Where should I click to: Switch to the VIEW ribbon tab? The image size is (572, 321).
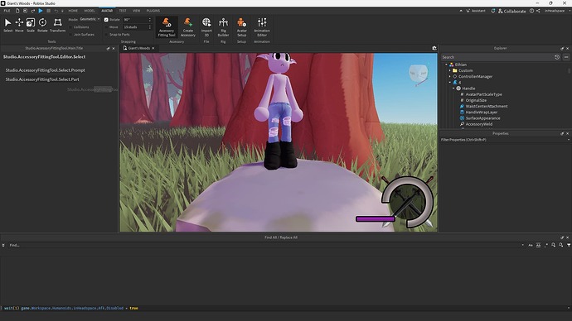coord(137,11)
